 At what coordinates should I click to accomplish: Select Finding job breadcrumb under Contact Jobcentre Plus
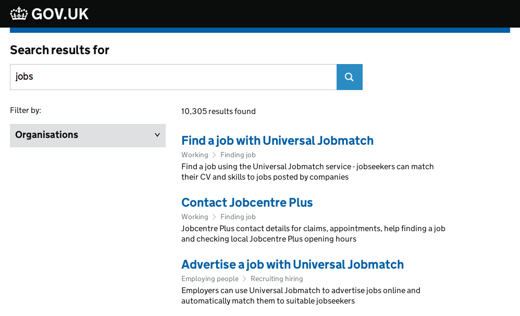click(x=238, y=217)
